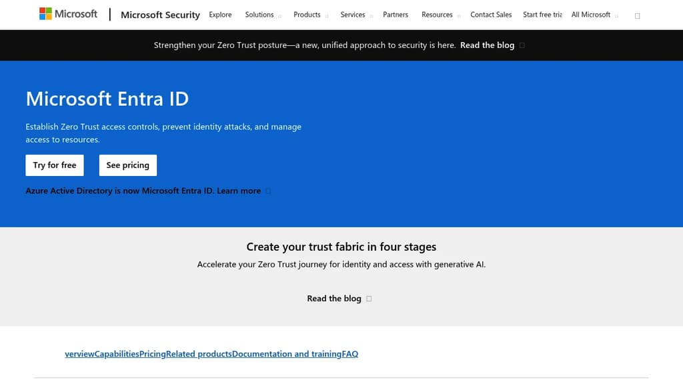Image resolution: width=683 pixels, height=384 pixels.
Task: Jump to the Pricing section tab
Action: tap(153, 354)
